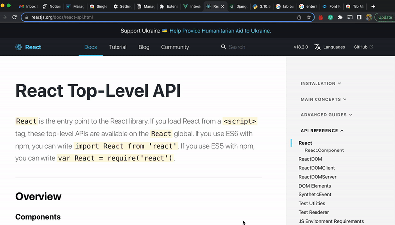Collapse the API Reference section
The image size is (395, 225).
[322, 131]
